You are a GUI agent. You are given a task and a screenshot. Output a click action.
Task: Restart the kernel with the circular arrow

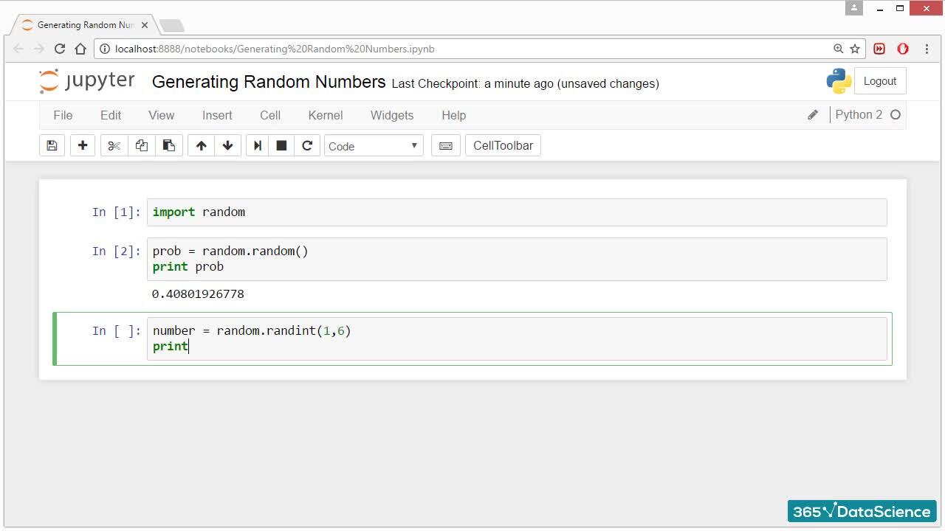(307, 145)
